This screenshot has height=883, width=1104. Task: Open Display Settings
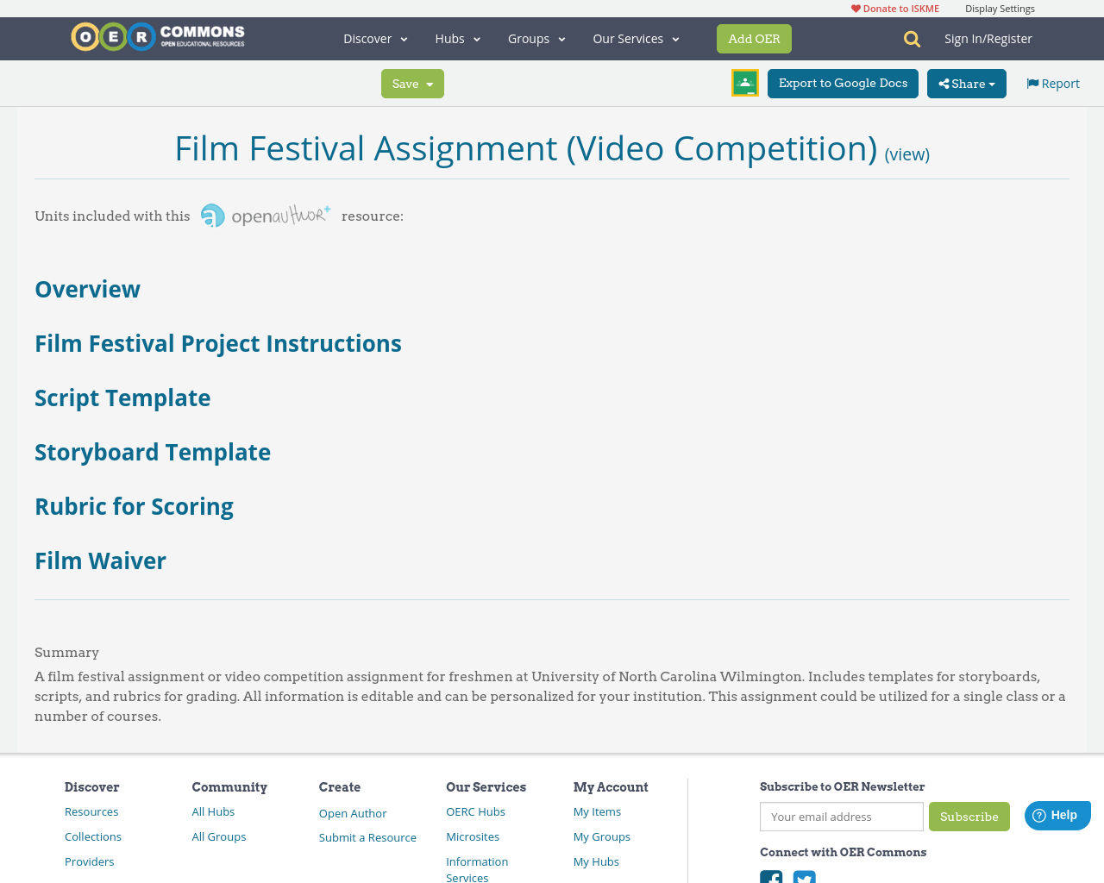[1000, 7]
